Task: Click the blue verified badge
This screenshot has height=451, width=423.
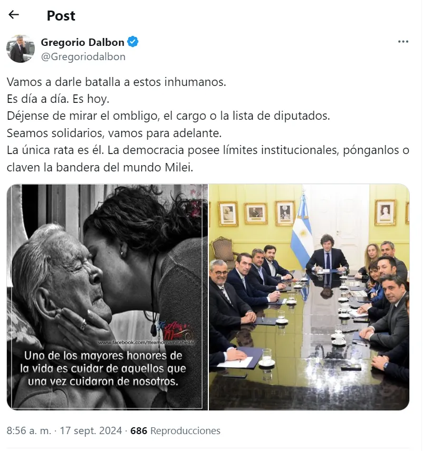Action: point(132,42)
